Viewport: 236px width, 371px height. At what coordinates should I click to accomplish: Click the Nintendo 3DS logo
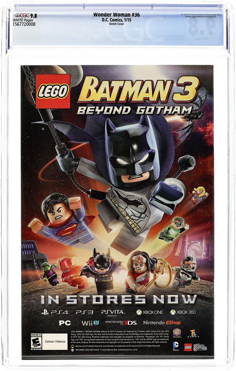pyautogui.click(x=121, y=323)
